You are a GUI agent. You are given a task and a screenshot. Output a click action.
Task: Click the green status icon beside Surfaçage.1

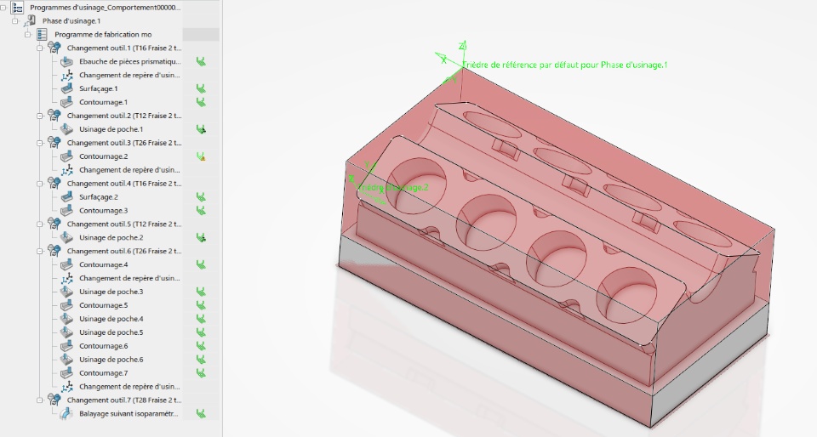click(x=201, y=88)
